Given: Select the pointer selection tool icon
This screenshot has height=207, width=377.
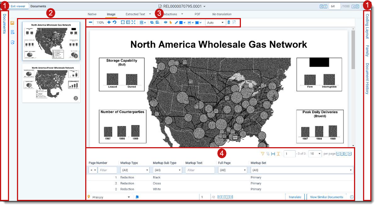Looking at the screenshot, I should coord(171,22).
